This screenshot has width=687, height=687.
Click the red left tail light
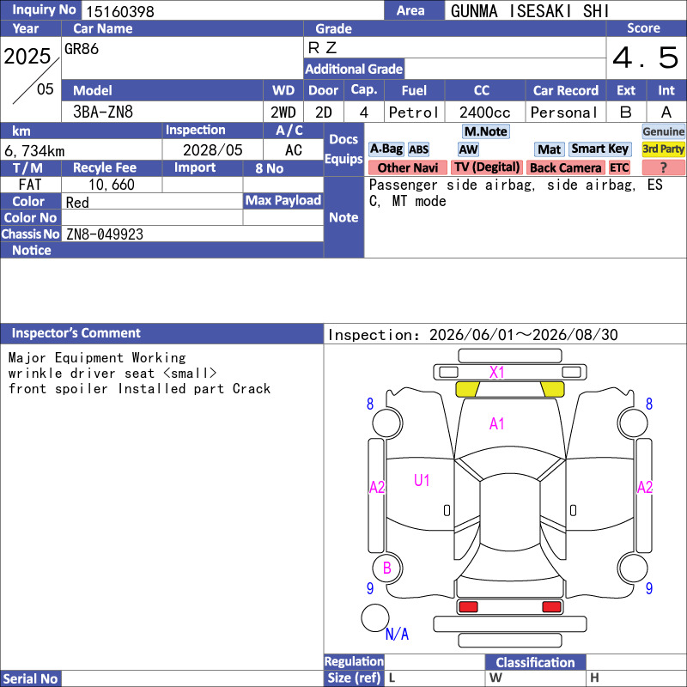click(x=468, y=607)
